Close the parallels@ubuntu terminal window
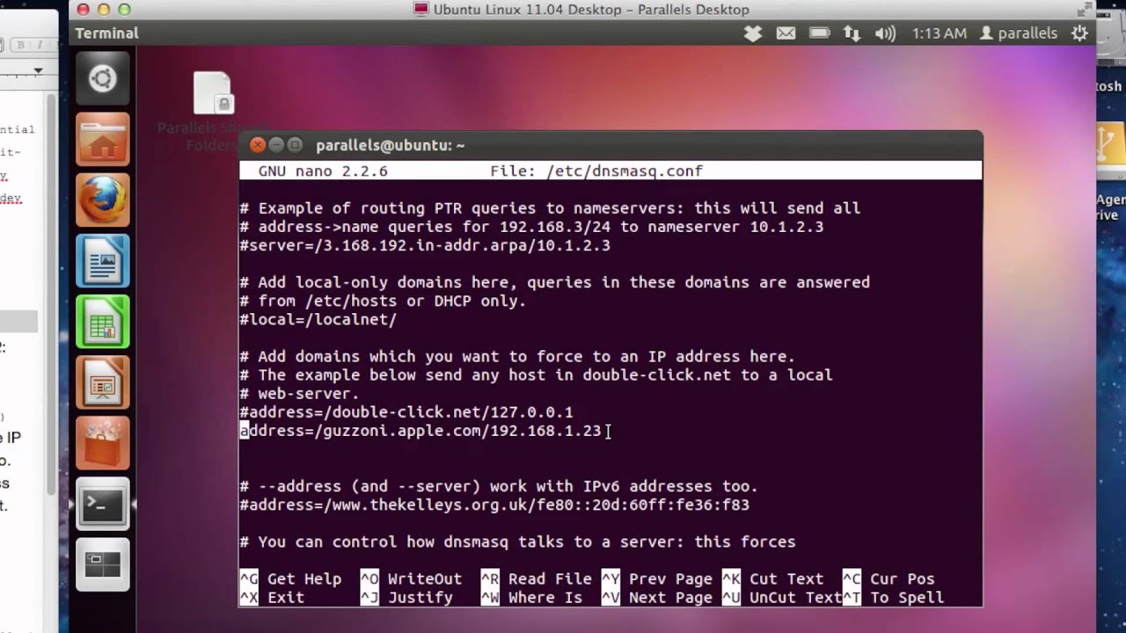Screen dimensions: 1126x633 click(x=257, y=145)
